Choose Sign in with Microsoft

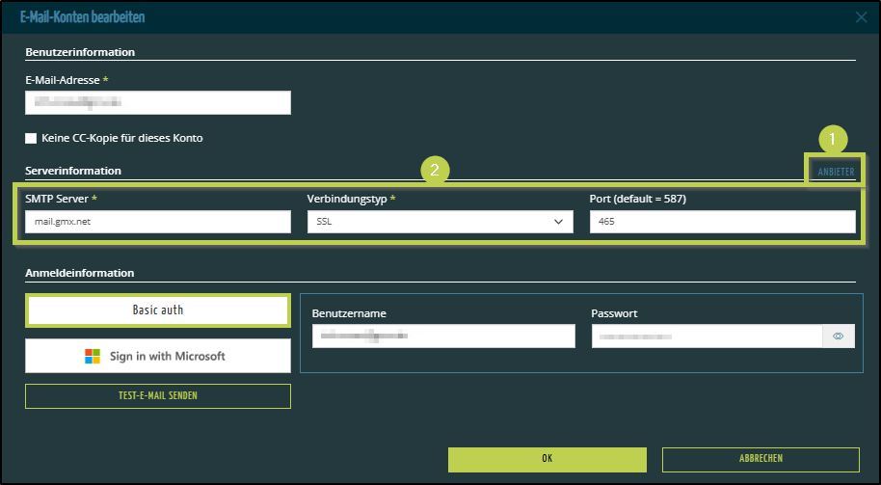(x=157, y=356)
